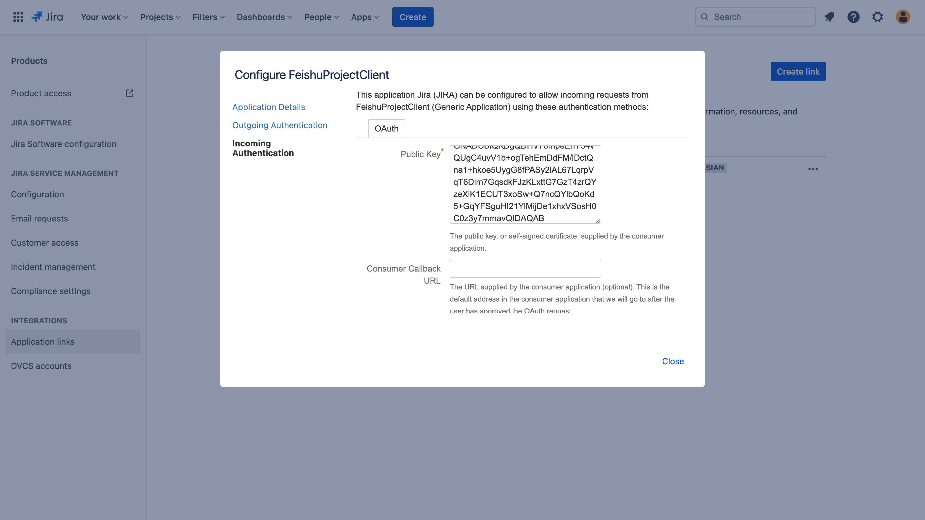Open the three-dot actions menu for the link
925x520 pixels.
[813, 169]
